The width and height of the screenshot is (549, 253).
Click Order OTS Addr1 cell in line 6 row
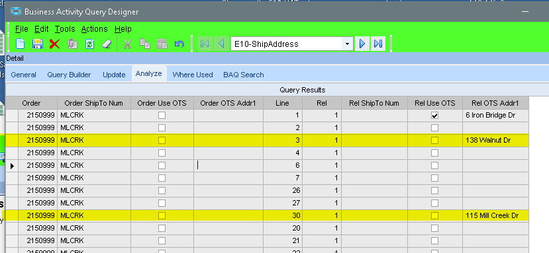[228, 165]
